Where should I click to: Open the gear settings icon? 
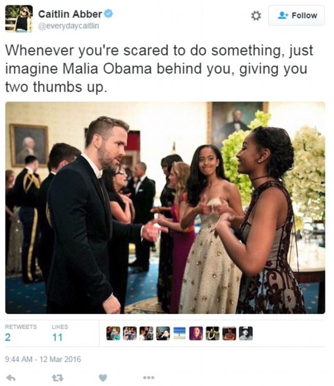(256, 16)
